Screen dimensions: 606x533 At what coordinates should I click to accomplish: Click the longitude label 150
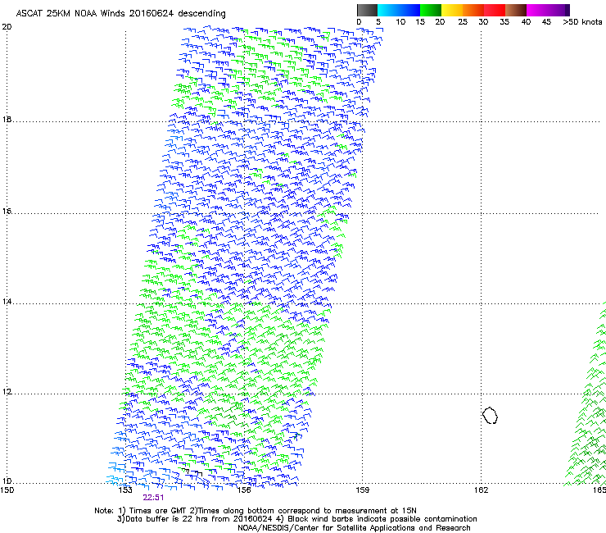pyautogui.click(x=7, y=490)
